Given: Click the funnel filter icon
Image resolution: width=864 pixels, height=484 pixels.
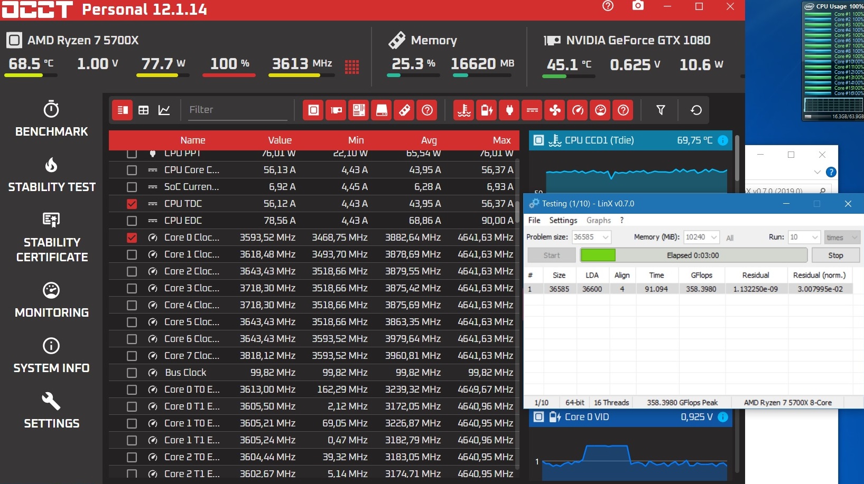Looking at the screenshot, I should [661, 110].
